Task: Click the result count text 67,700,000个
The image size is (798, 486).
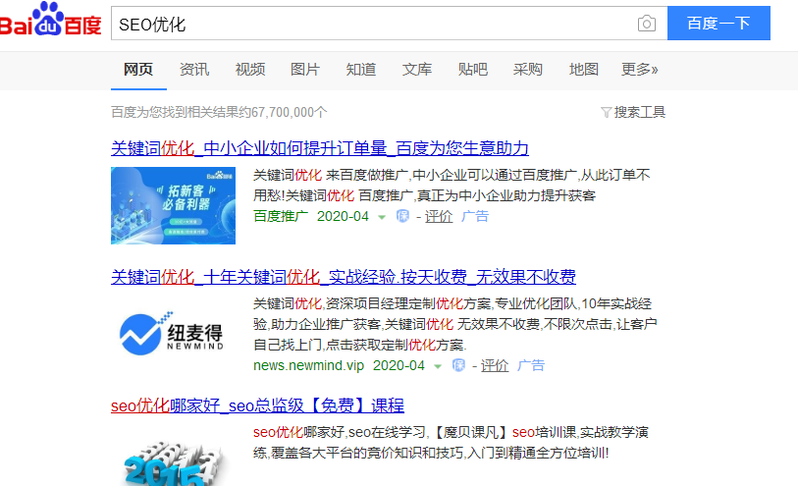Action: click(290, 112)
